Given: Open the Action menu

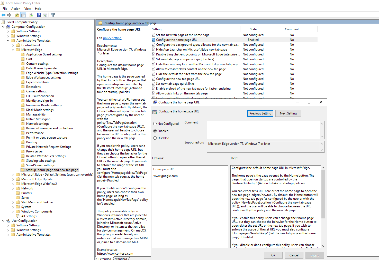Looking at the screenshot, I should 16,9.
